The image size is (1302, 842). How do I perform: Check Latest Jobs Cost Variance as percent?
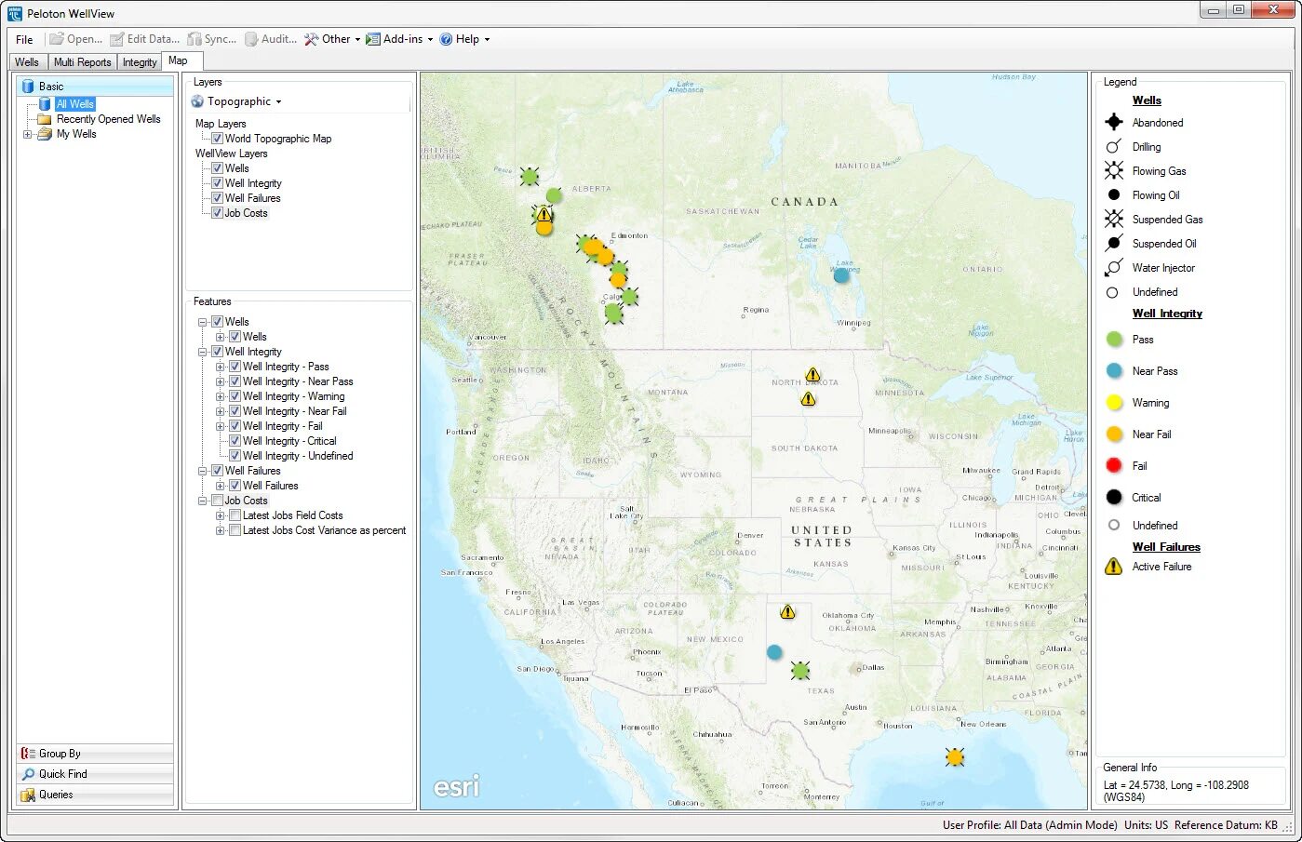pyautogui.click(x=235, y=530)
